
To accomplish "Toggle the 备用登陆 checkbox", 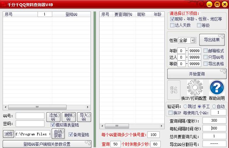I will click(71, 134).
